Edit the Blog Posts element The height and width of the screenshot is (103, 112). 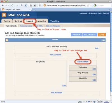pyautogui.click(x=64, y=86)
